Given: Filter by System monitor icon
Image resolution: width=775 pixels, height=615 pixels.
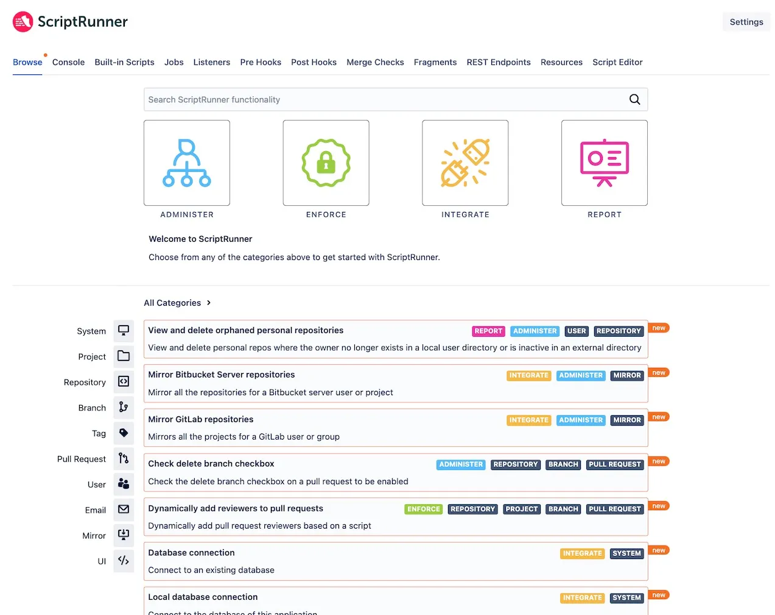Looking at the screenshot, I should coord(124,331).
